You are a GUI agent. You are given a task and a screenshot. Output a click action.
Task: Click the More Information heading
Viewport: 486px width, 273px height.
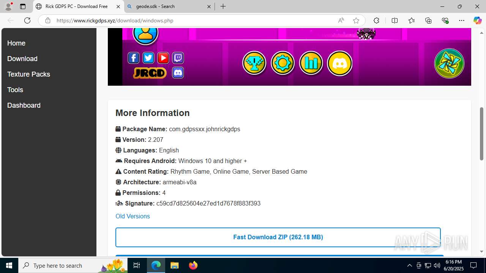point(153,113)
